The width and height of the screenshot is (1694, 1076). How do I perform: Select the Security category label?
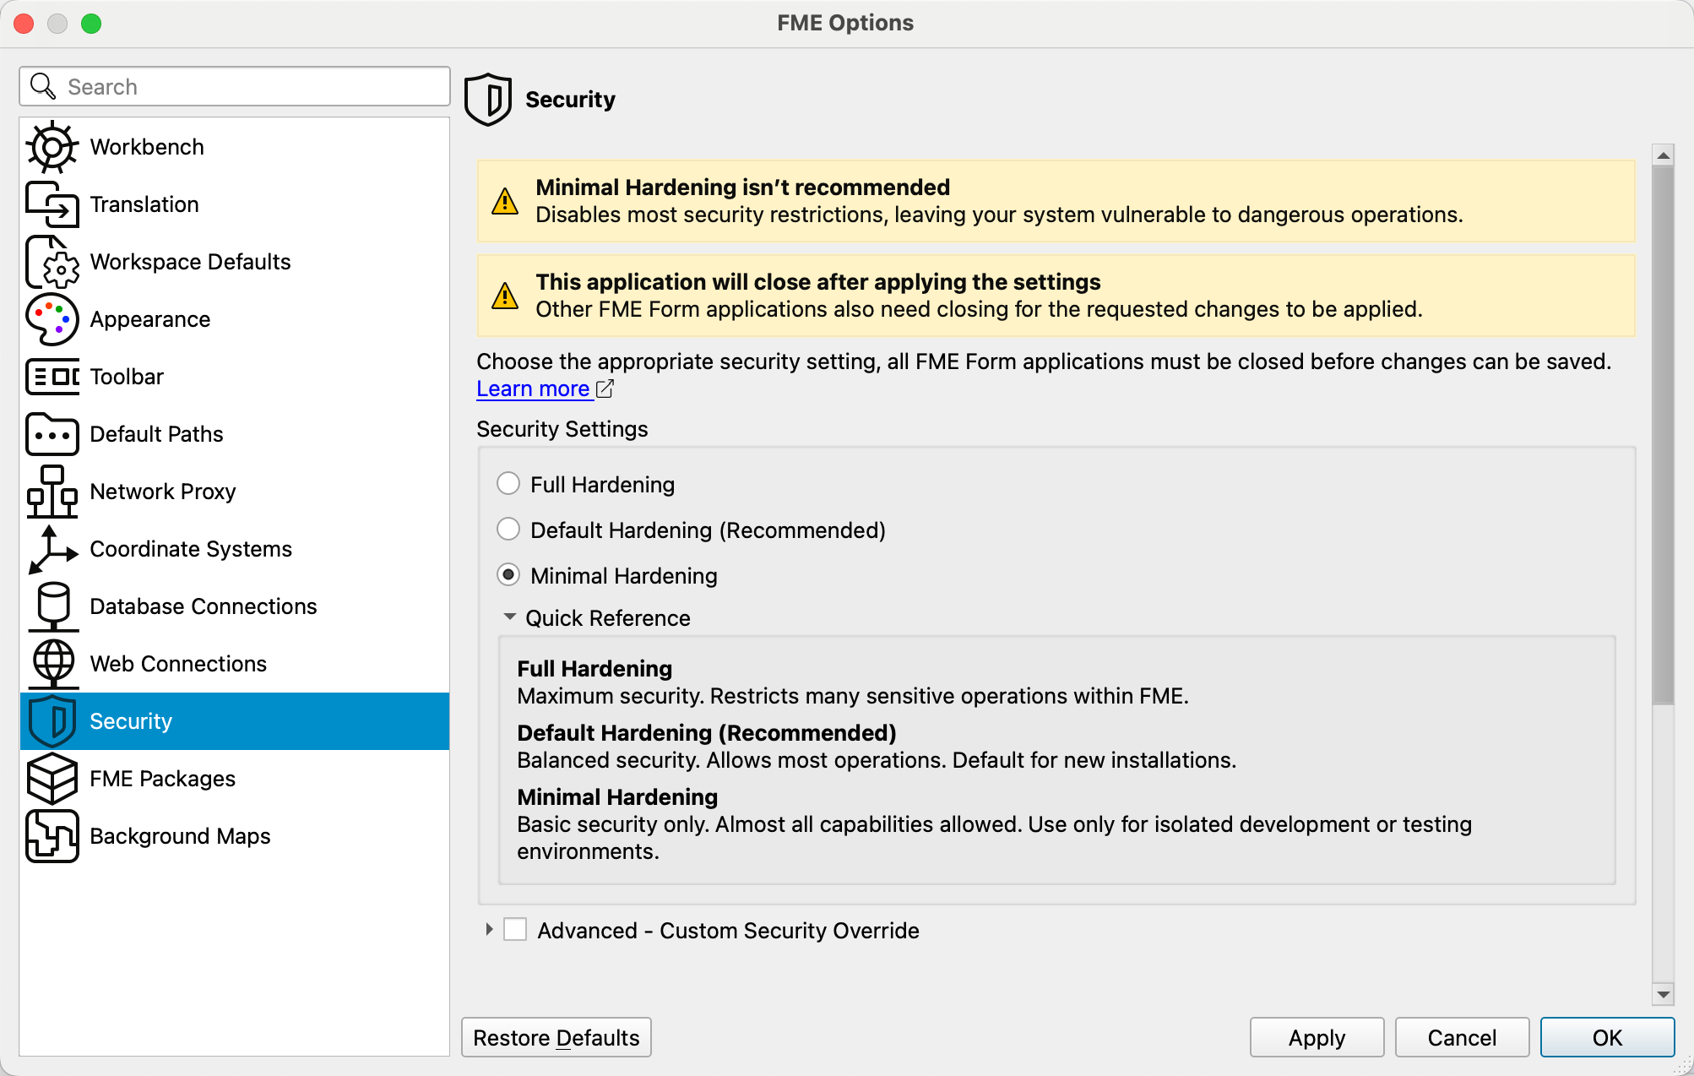[131, 721]
